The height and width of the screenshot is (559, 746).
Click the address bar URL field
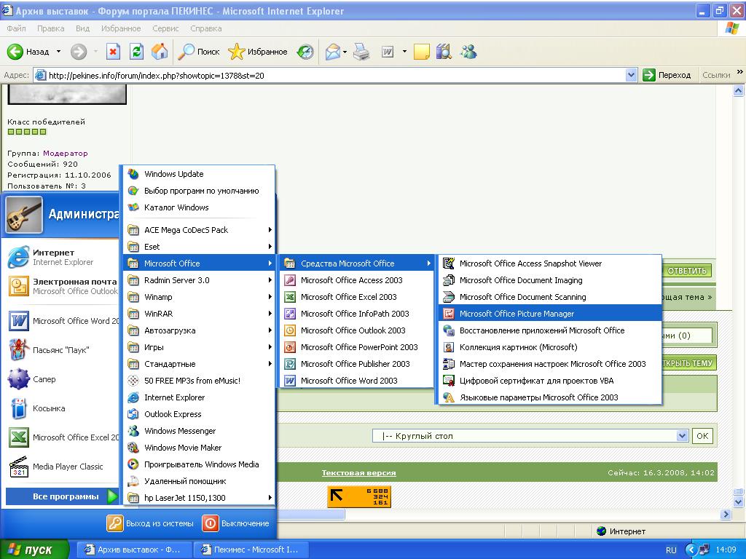coord(329,75)
